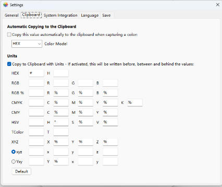This screenshot has width=222, height=187.
Task: Uncheck Copy to Clipboard with Units
Action: tap(9, 64)
